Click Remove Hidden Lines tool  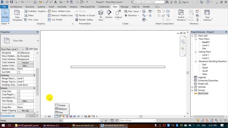(x=60, y=15)
